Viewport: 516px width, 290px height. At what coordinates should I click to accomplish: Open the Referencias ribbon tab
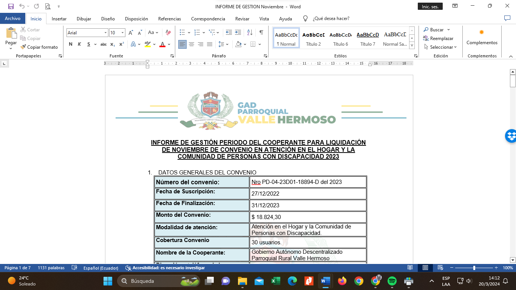point(169,19)
